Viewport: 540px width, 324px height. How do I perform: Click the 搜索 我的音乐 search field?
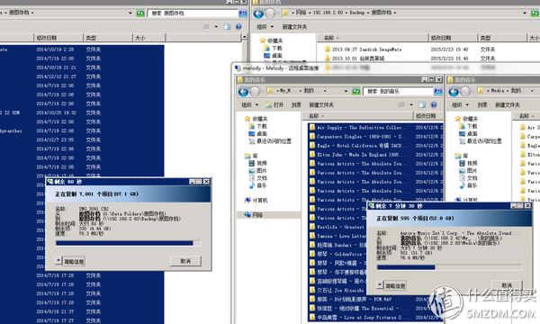399,91
